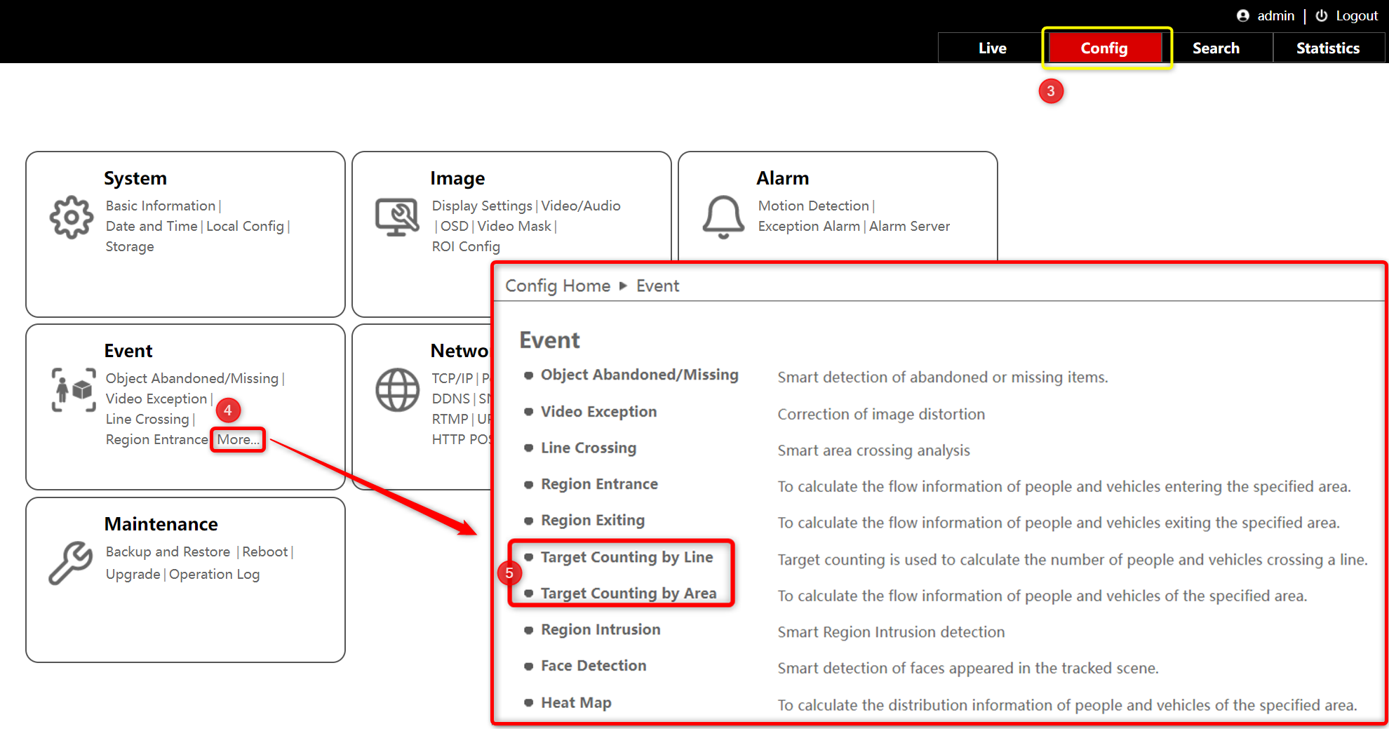The height and width of the screenshot is (729, 1389).
Task: Click the Alarm card heading
Action: (x=782, y=178)
